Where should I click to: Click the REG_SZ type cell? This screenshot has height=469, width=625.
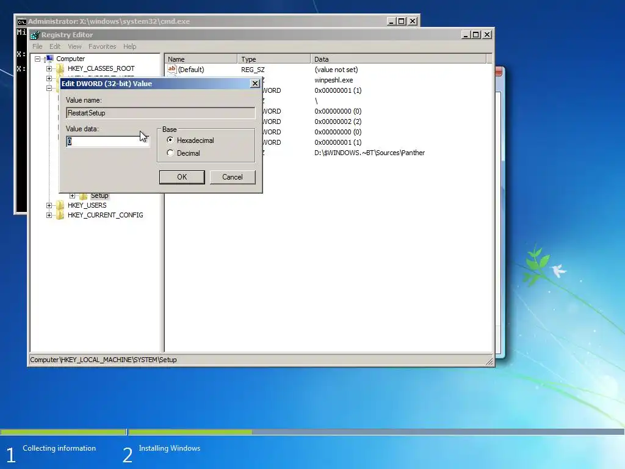[x=253, y=70]
